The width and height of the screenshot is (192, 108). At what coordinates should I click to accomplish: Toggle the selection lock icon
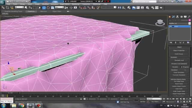81,99
